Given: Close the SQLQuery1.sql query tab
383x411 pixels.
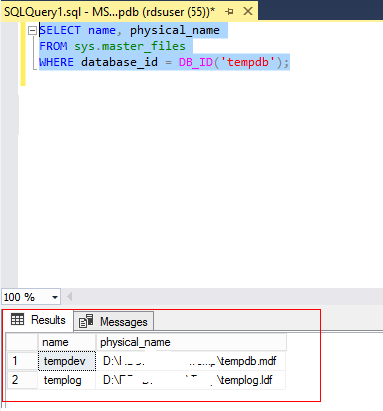Looking at the screenshot, I should point(248,12).
